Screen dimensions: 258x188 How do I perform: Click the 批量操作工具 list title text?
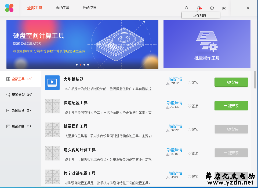click(75, 126)
